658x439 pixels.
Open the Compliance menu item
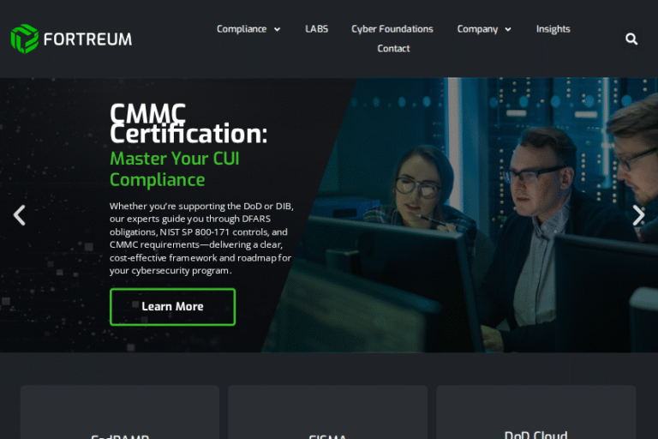[242, 29]
